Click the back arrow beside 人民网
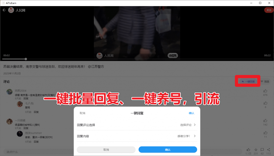 pyautogui.click(x=4, y=10)
